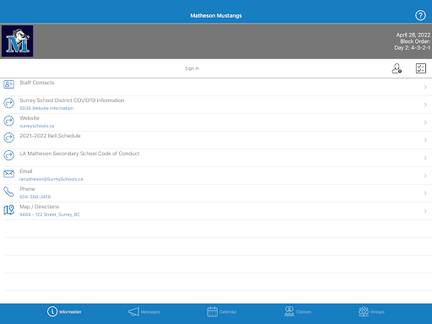Follow the SD36 Website Information link

click(x=46, y=108)
